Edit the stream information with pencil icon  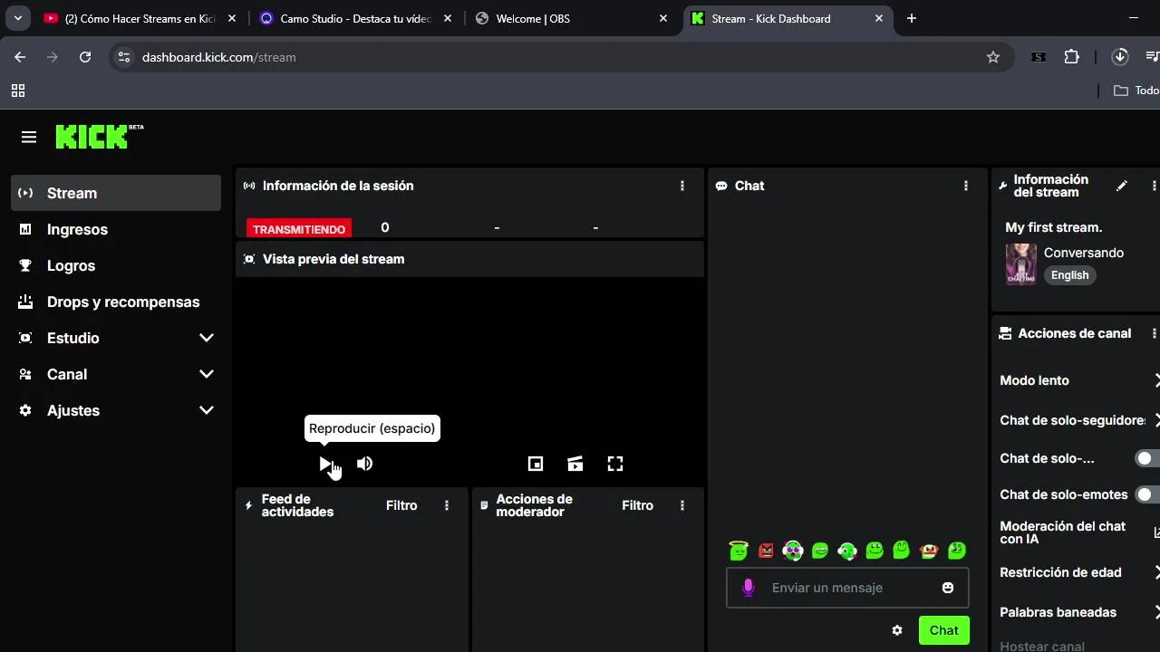click(x=1122, y=186)
